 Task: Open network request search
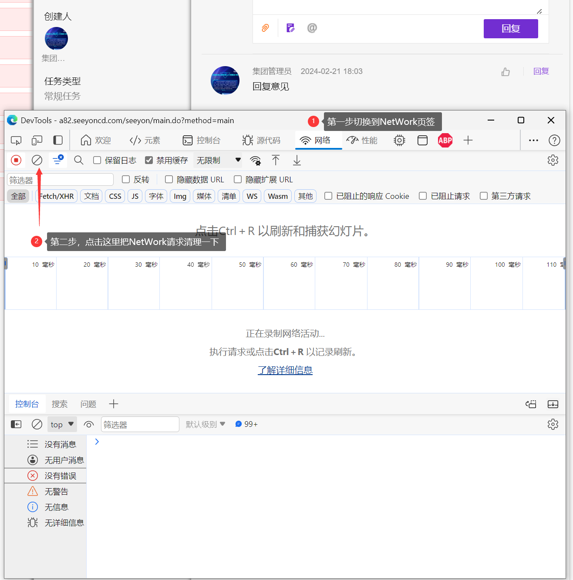click(x=78, y=160)
